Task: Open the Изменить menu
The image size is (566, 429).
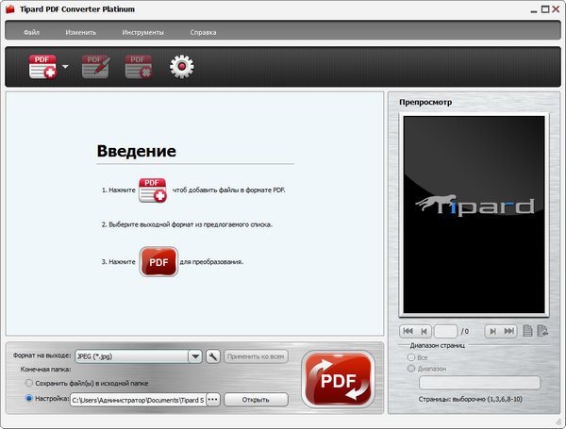Action: [x=81, y=32]
